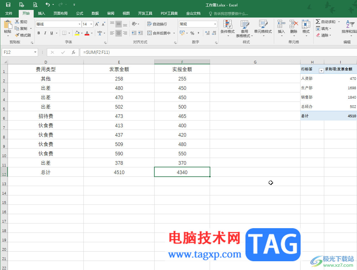Apply percent style with the % icon

point(192,33)
